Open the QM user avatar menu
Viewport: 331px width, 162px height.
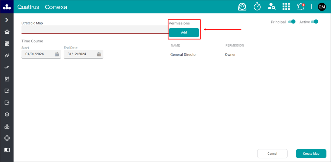[322, 7]
